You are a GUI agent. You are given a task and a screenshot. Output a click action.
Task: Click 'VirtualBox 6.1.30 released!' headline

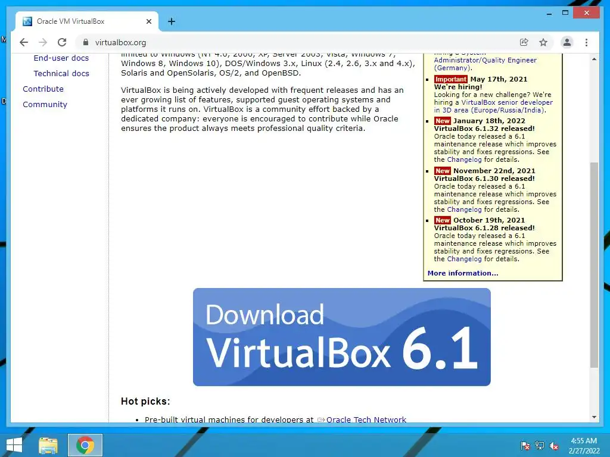(484, 179)
